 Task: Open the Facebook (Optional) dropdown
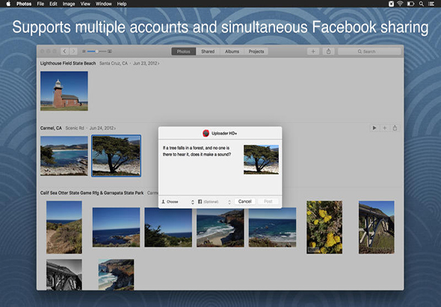coord(215,202)
